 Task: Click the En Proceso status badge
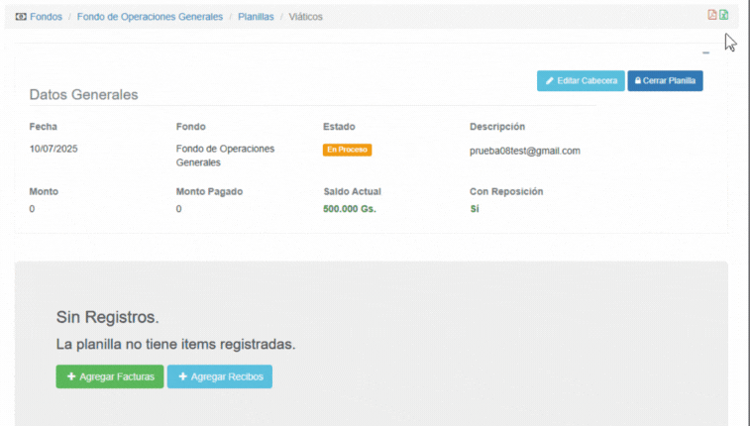pos(347,150)
